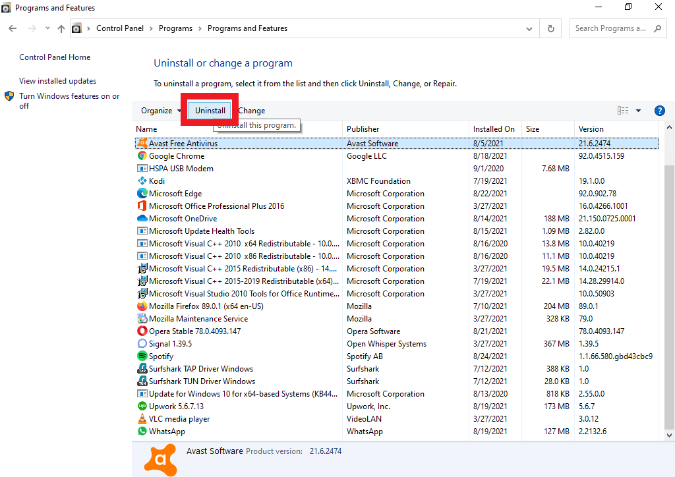The height and width of the screenshot is (477, 675).
Task: Expand recent locations dropdown arrow
Action: pyautogui.click(x=47, y=28)
